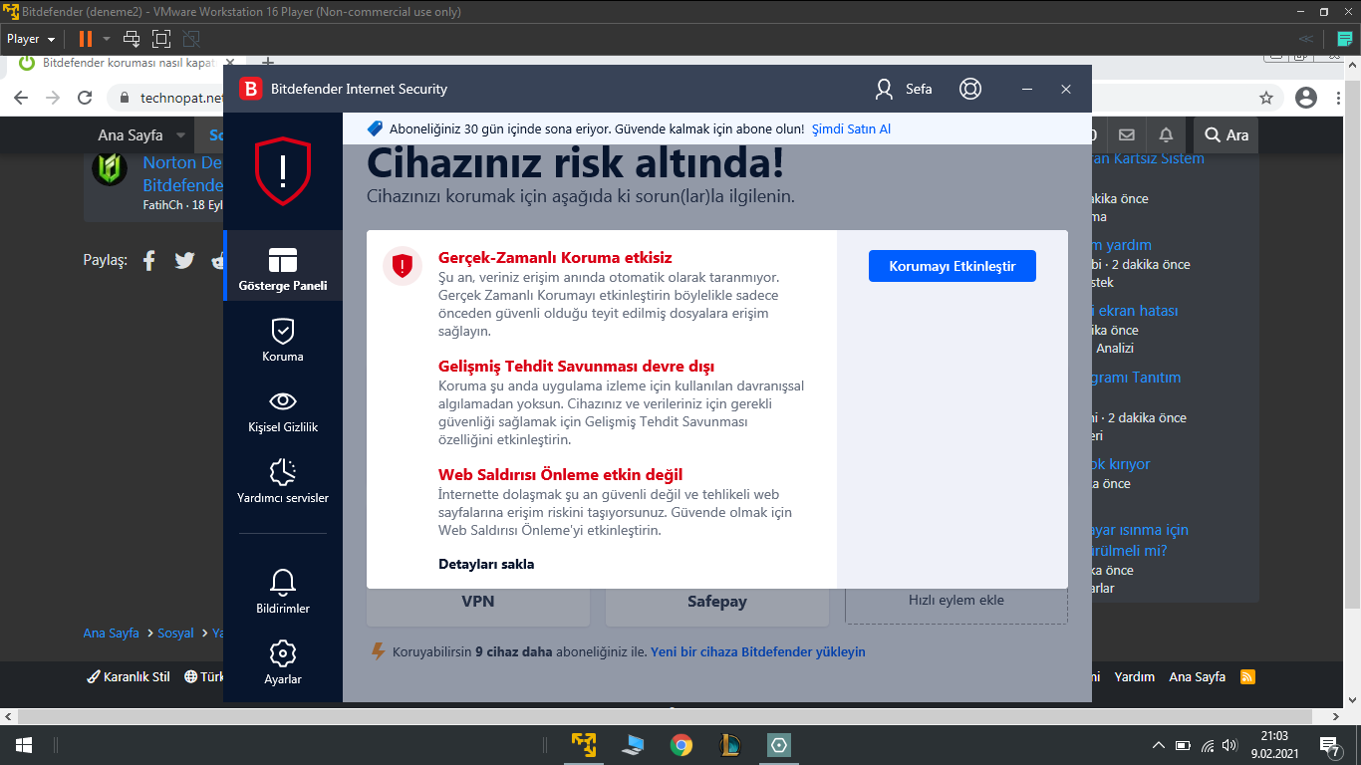The image size is (1361, 765).
Task: Click the green avatar beside the Norton thread
Action: [110, 167]
